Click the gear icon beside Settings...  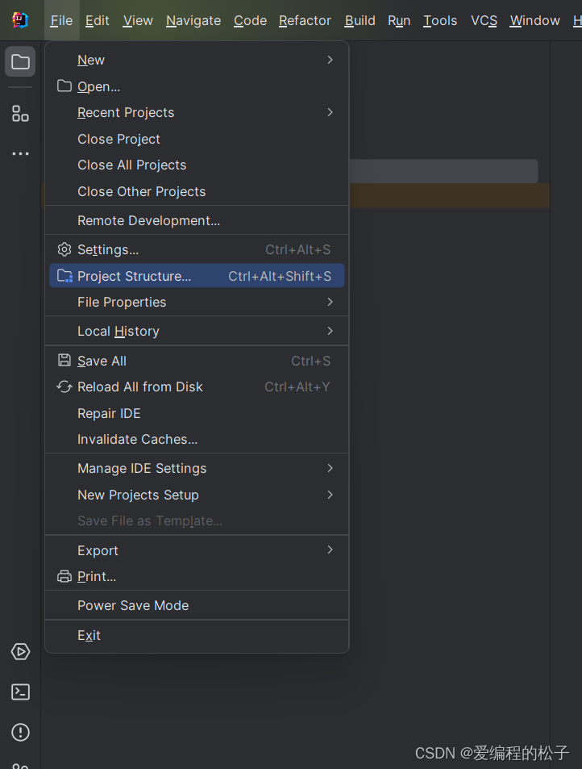64,249
